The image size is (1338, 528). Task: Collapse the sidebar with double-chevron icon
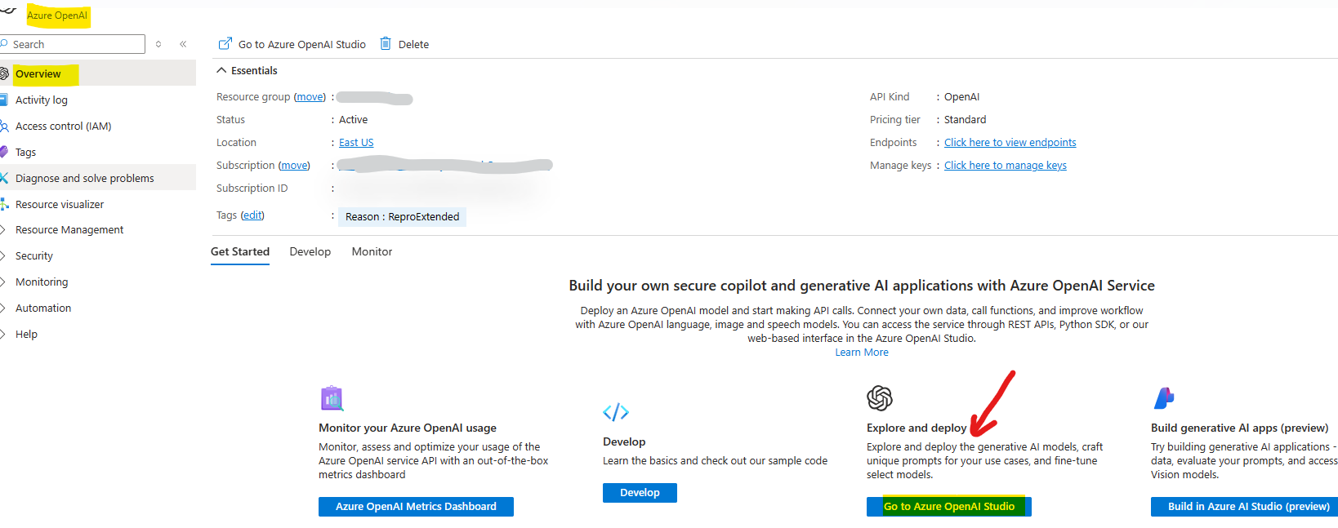tap(183, 44)
